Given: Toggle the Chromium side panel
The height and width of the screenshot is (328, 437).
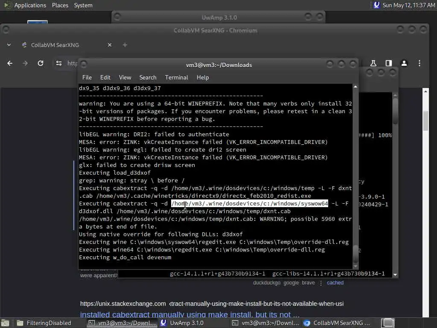Looking at the screenshot, I should pos(389,63).
